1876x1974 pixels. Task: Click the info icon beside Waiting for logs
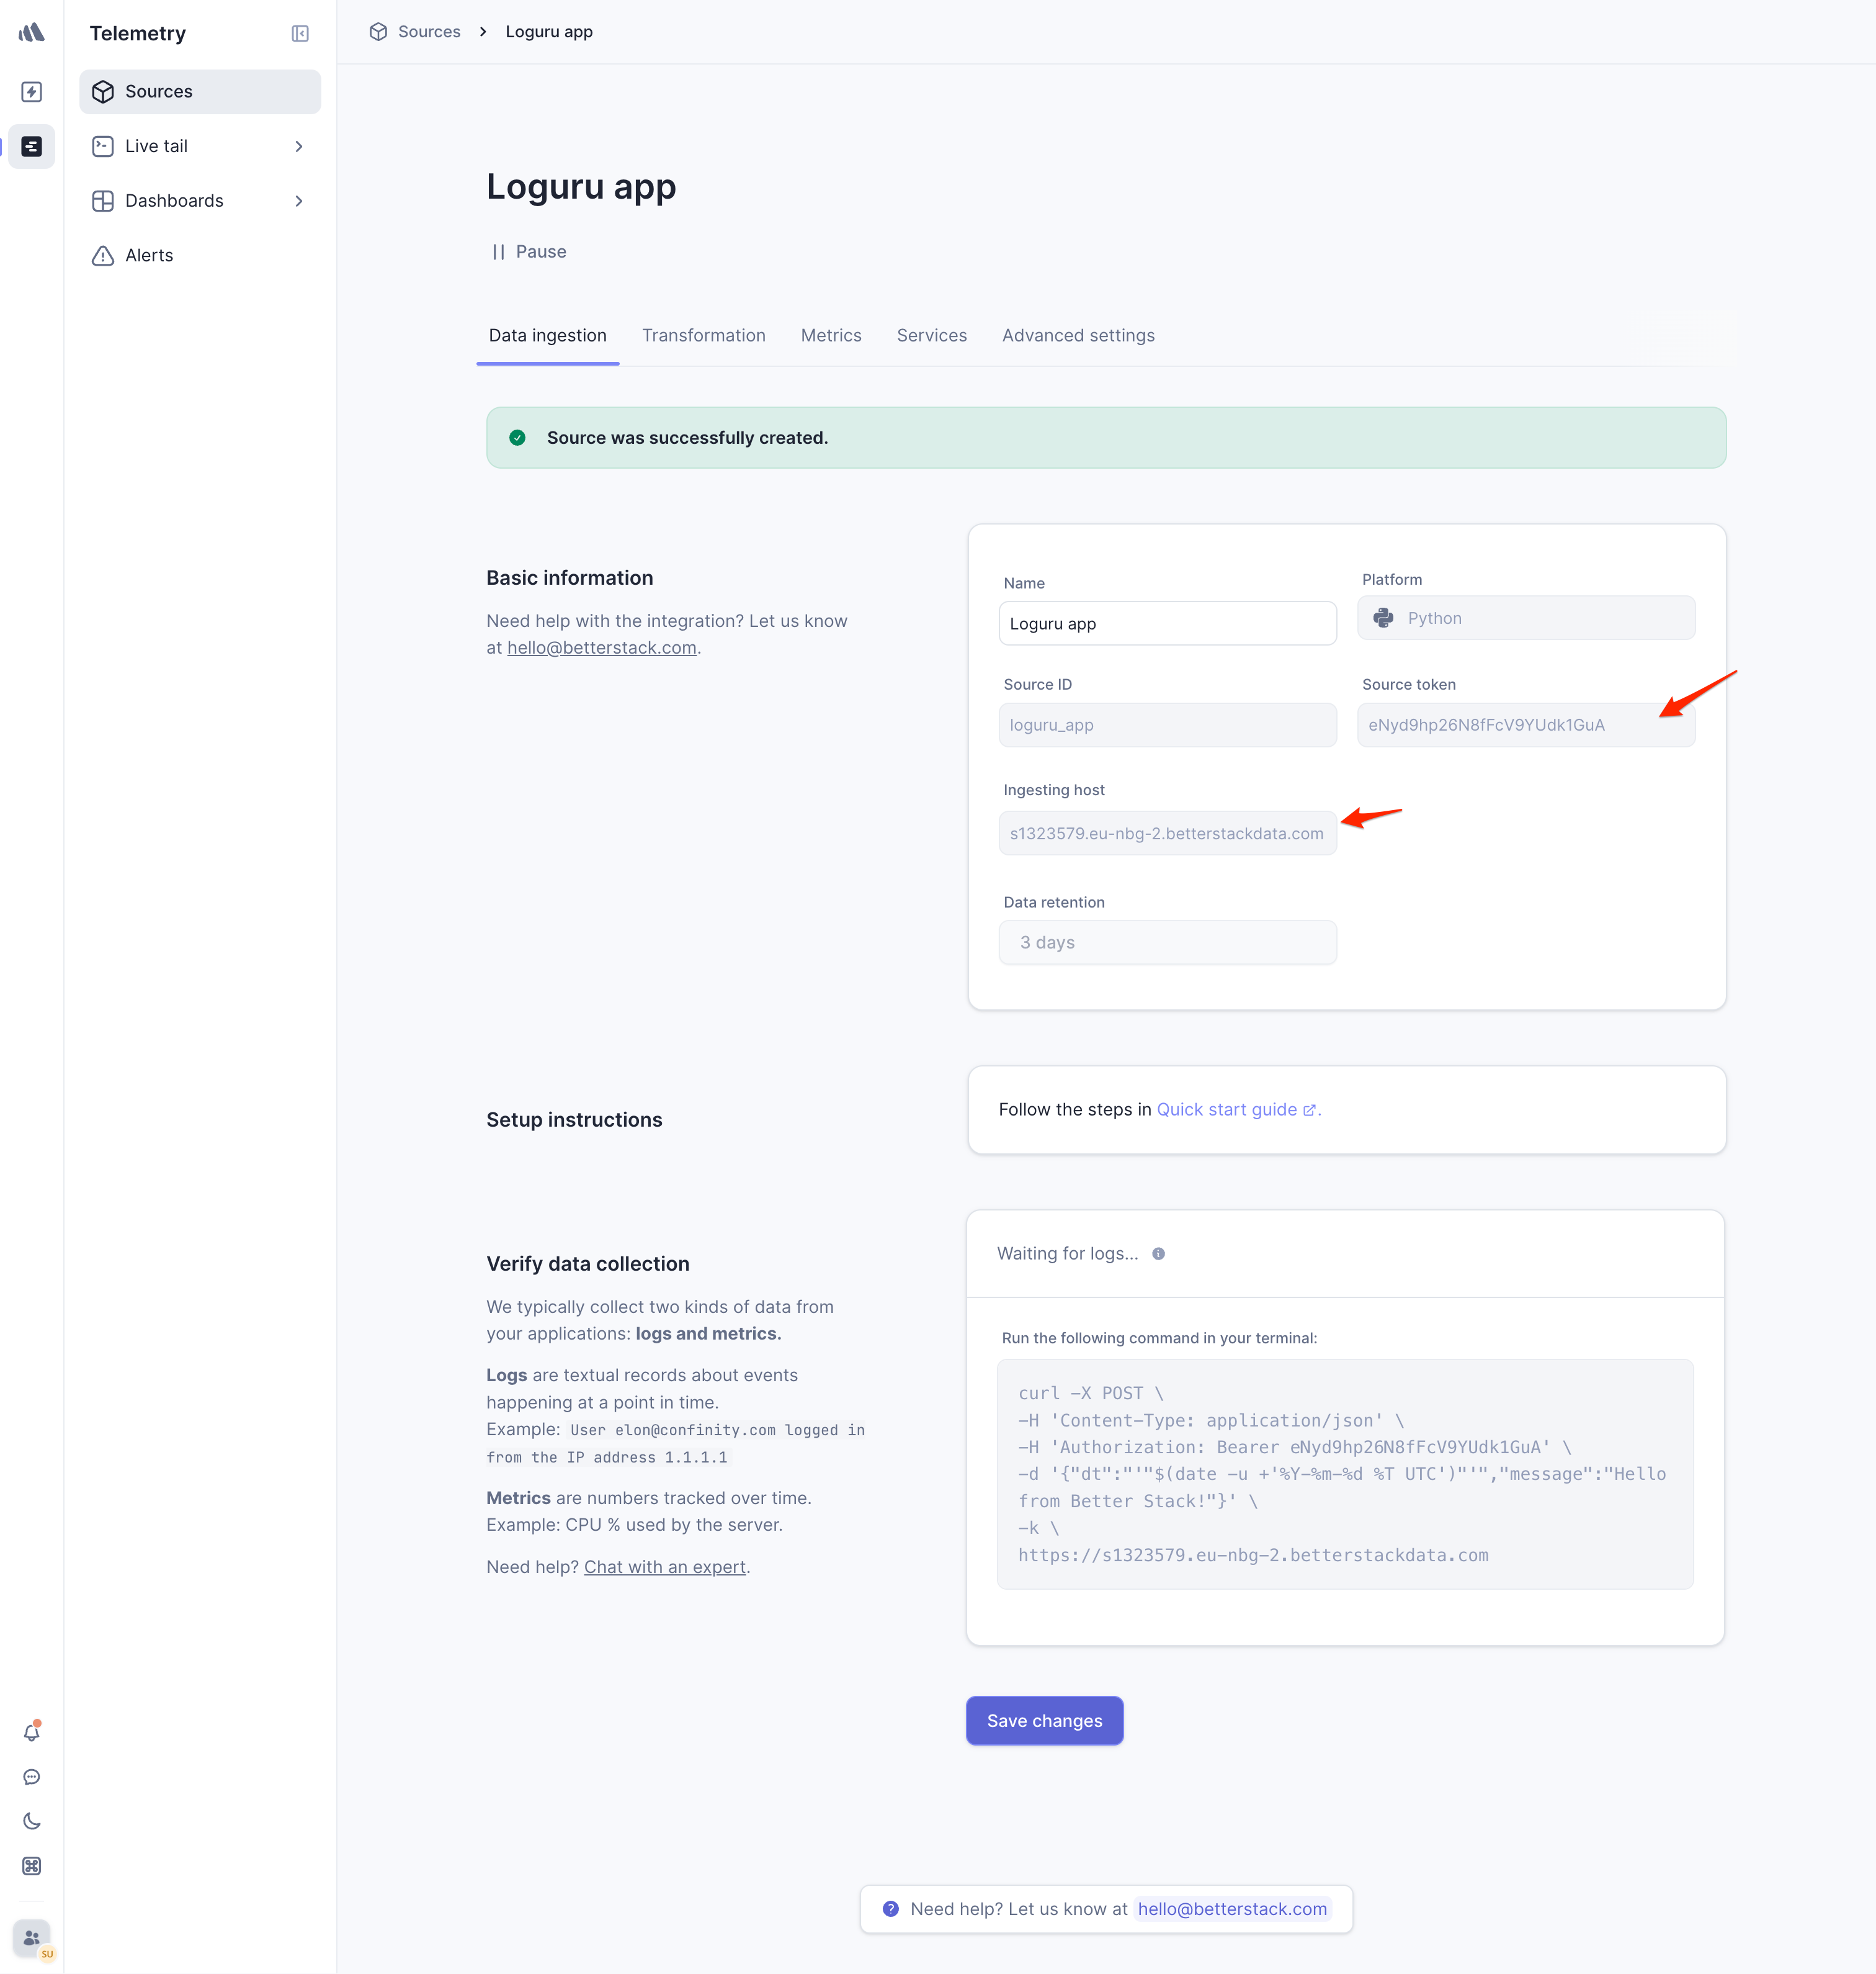tap(1158, 1254)
